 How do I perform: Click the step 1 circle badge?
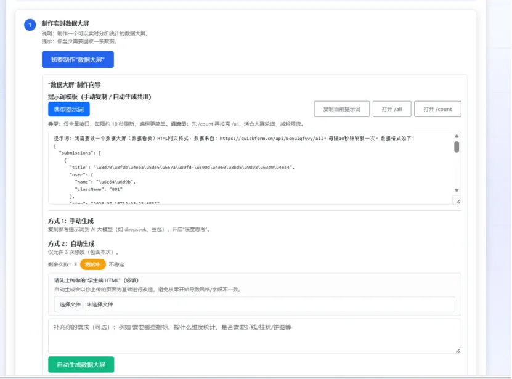[x=30, y=25]
